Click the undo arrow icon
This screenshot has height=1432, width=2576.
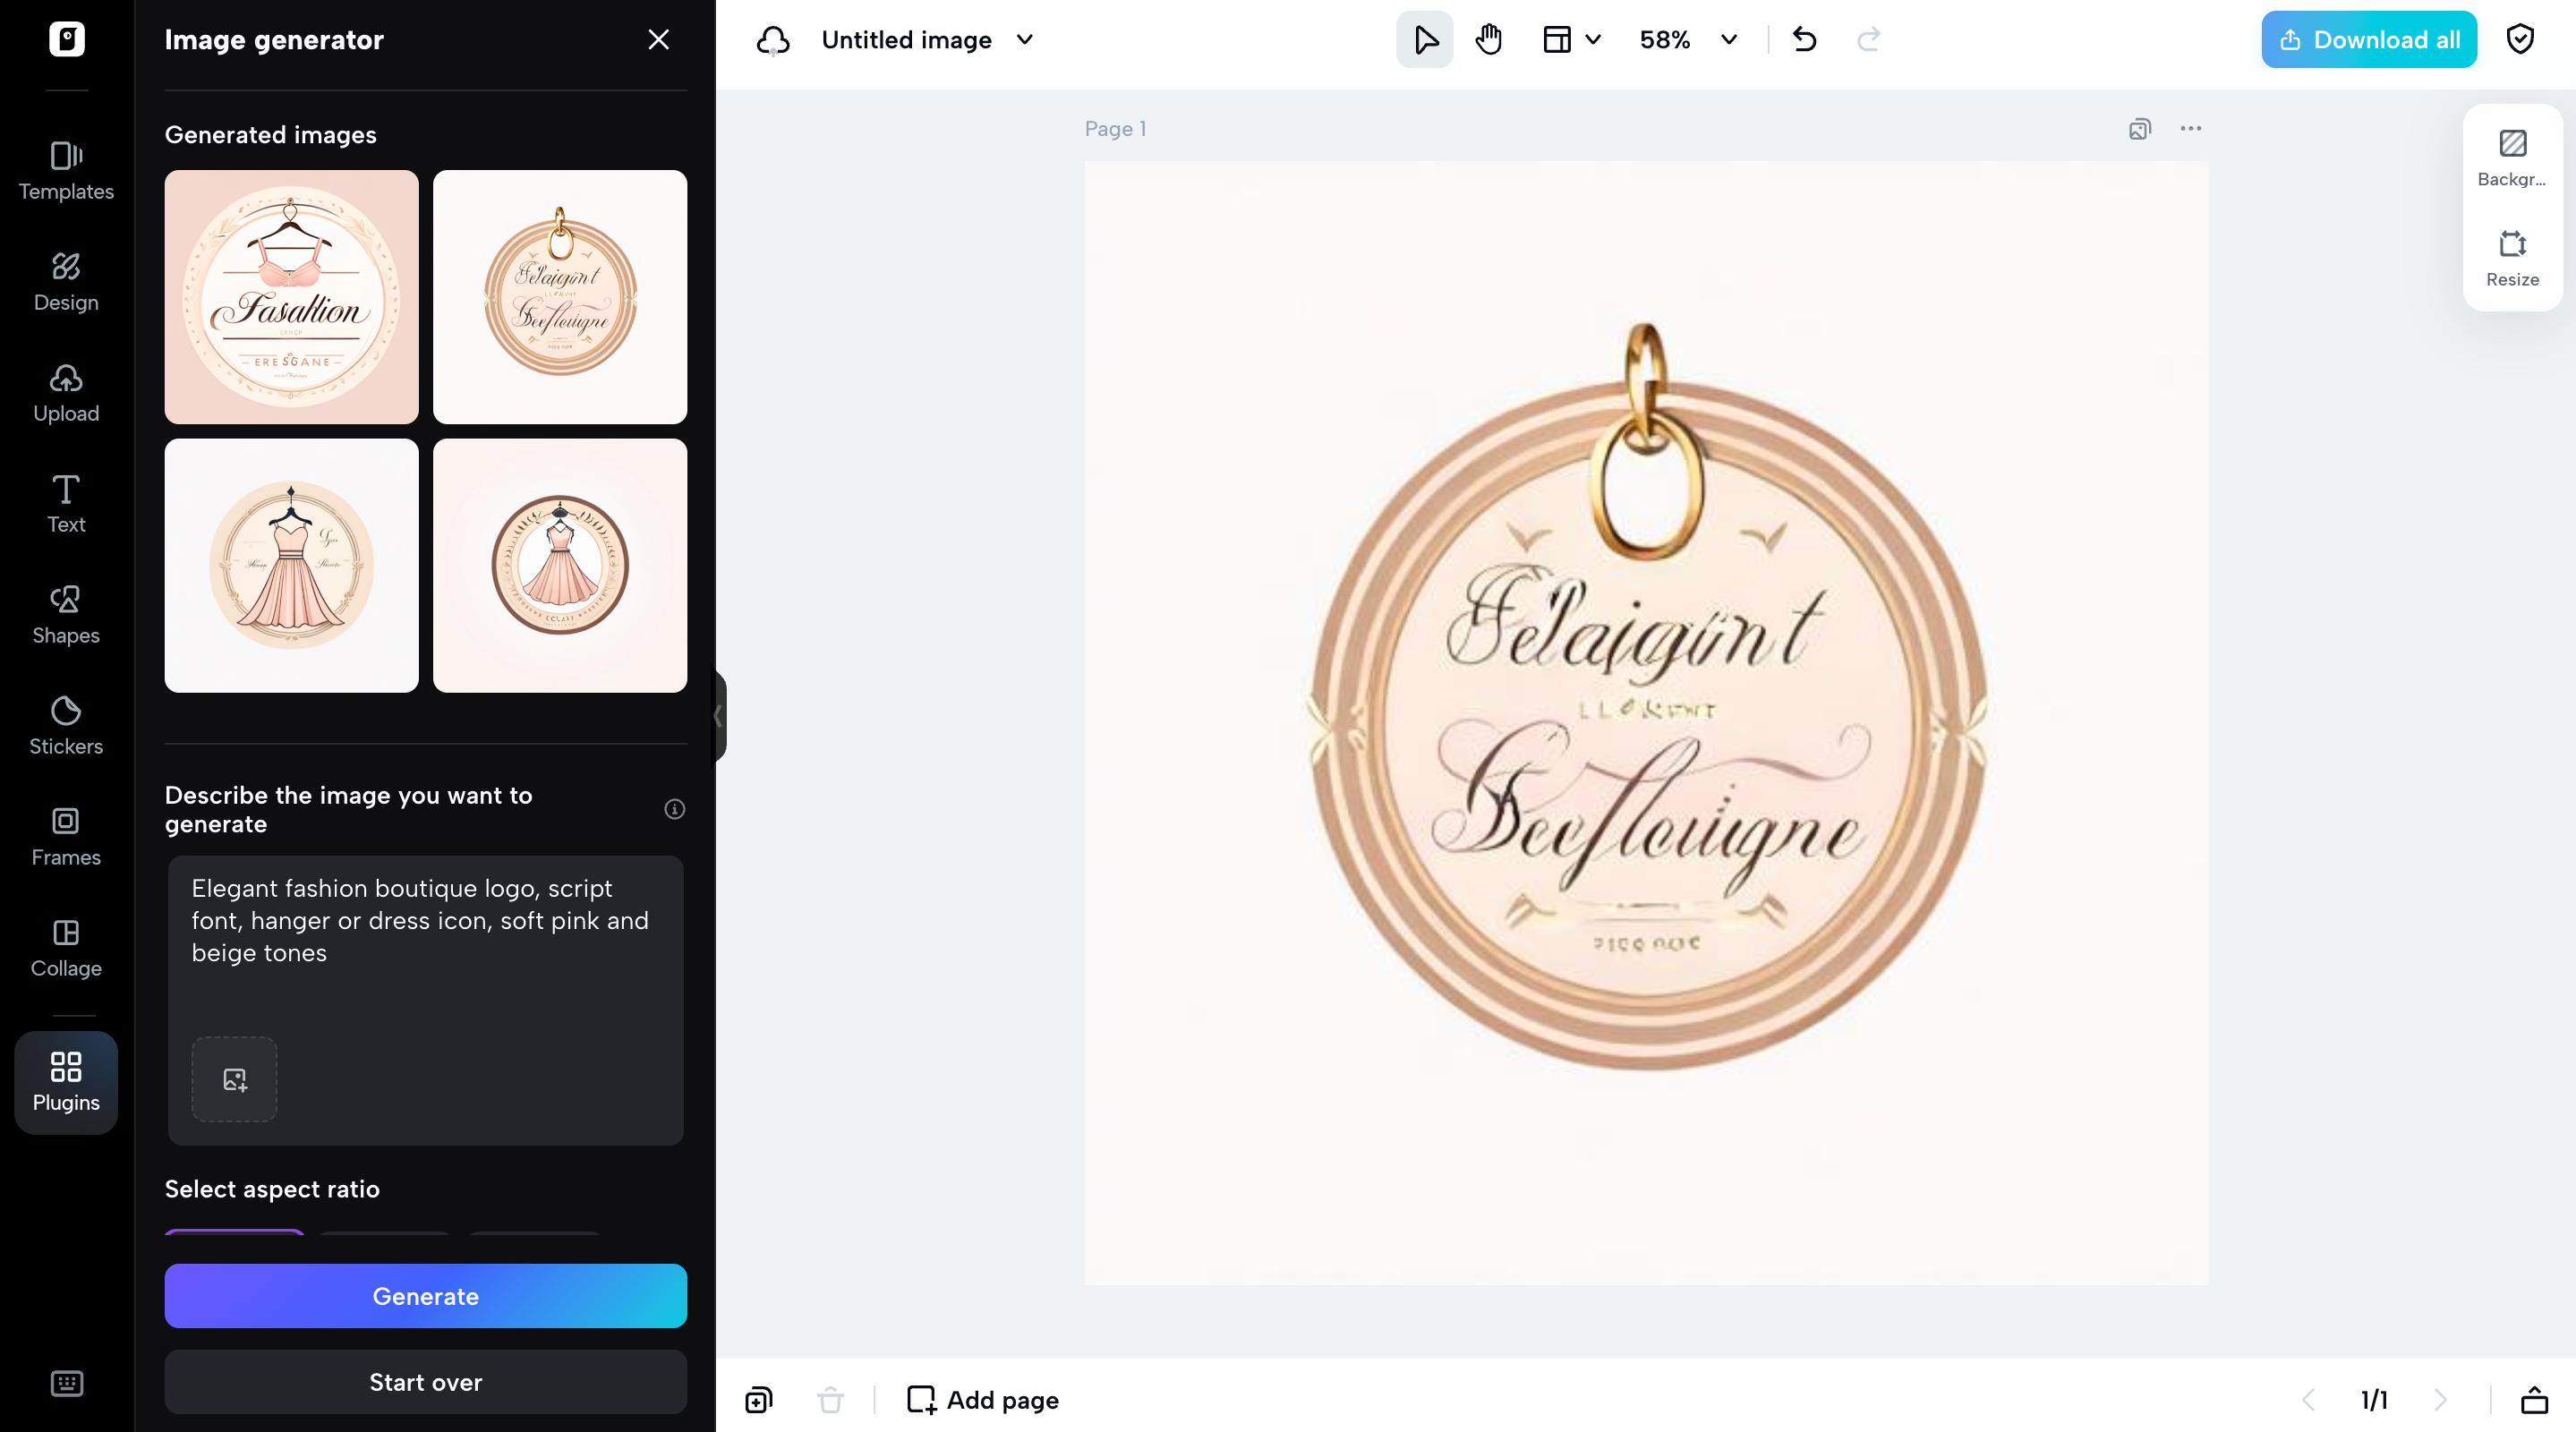tap(1804, 40)
